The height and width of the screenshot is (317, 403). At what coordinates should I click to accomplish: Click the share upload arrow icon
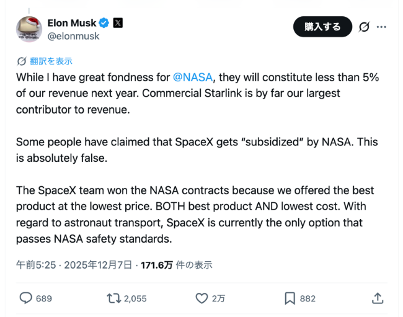(x=377, y=298)
